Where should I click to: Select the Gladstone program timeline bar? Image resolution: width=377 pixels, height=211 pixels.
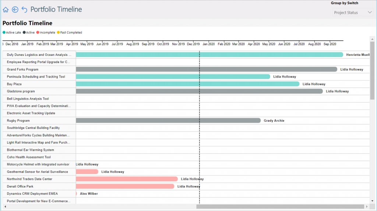199,91
